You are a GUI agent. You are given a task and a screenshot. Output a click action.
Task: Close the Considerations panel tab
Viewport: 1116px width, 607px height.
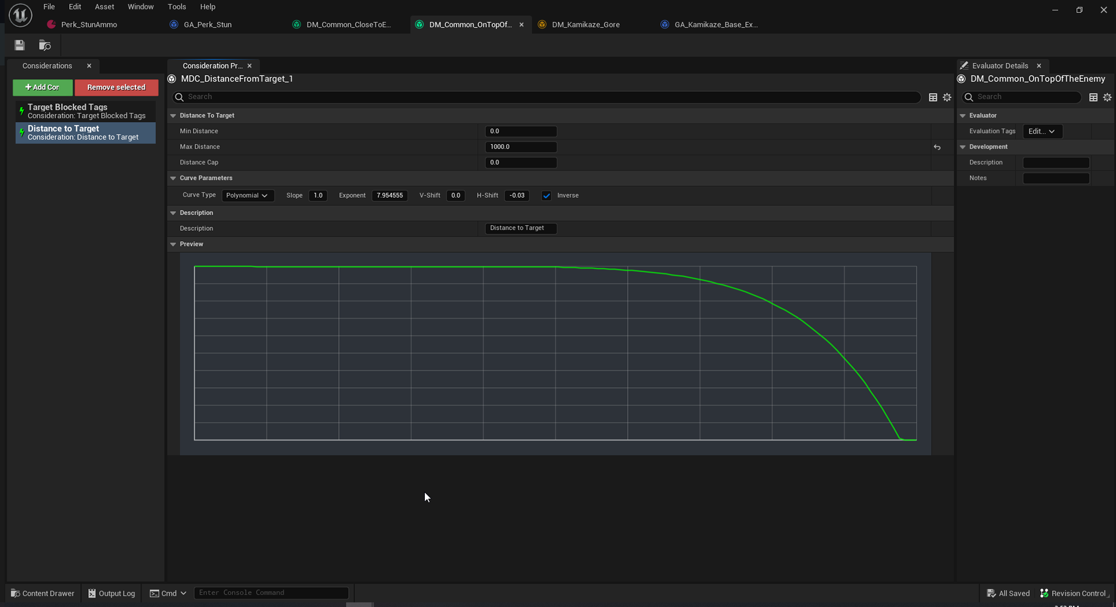click(x=89, y=66)
